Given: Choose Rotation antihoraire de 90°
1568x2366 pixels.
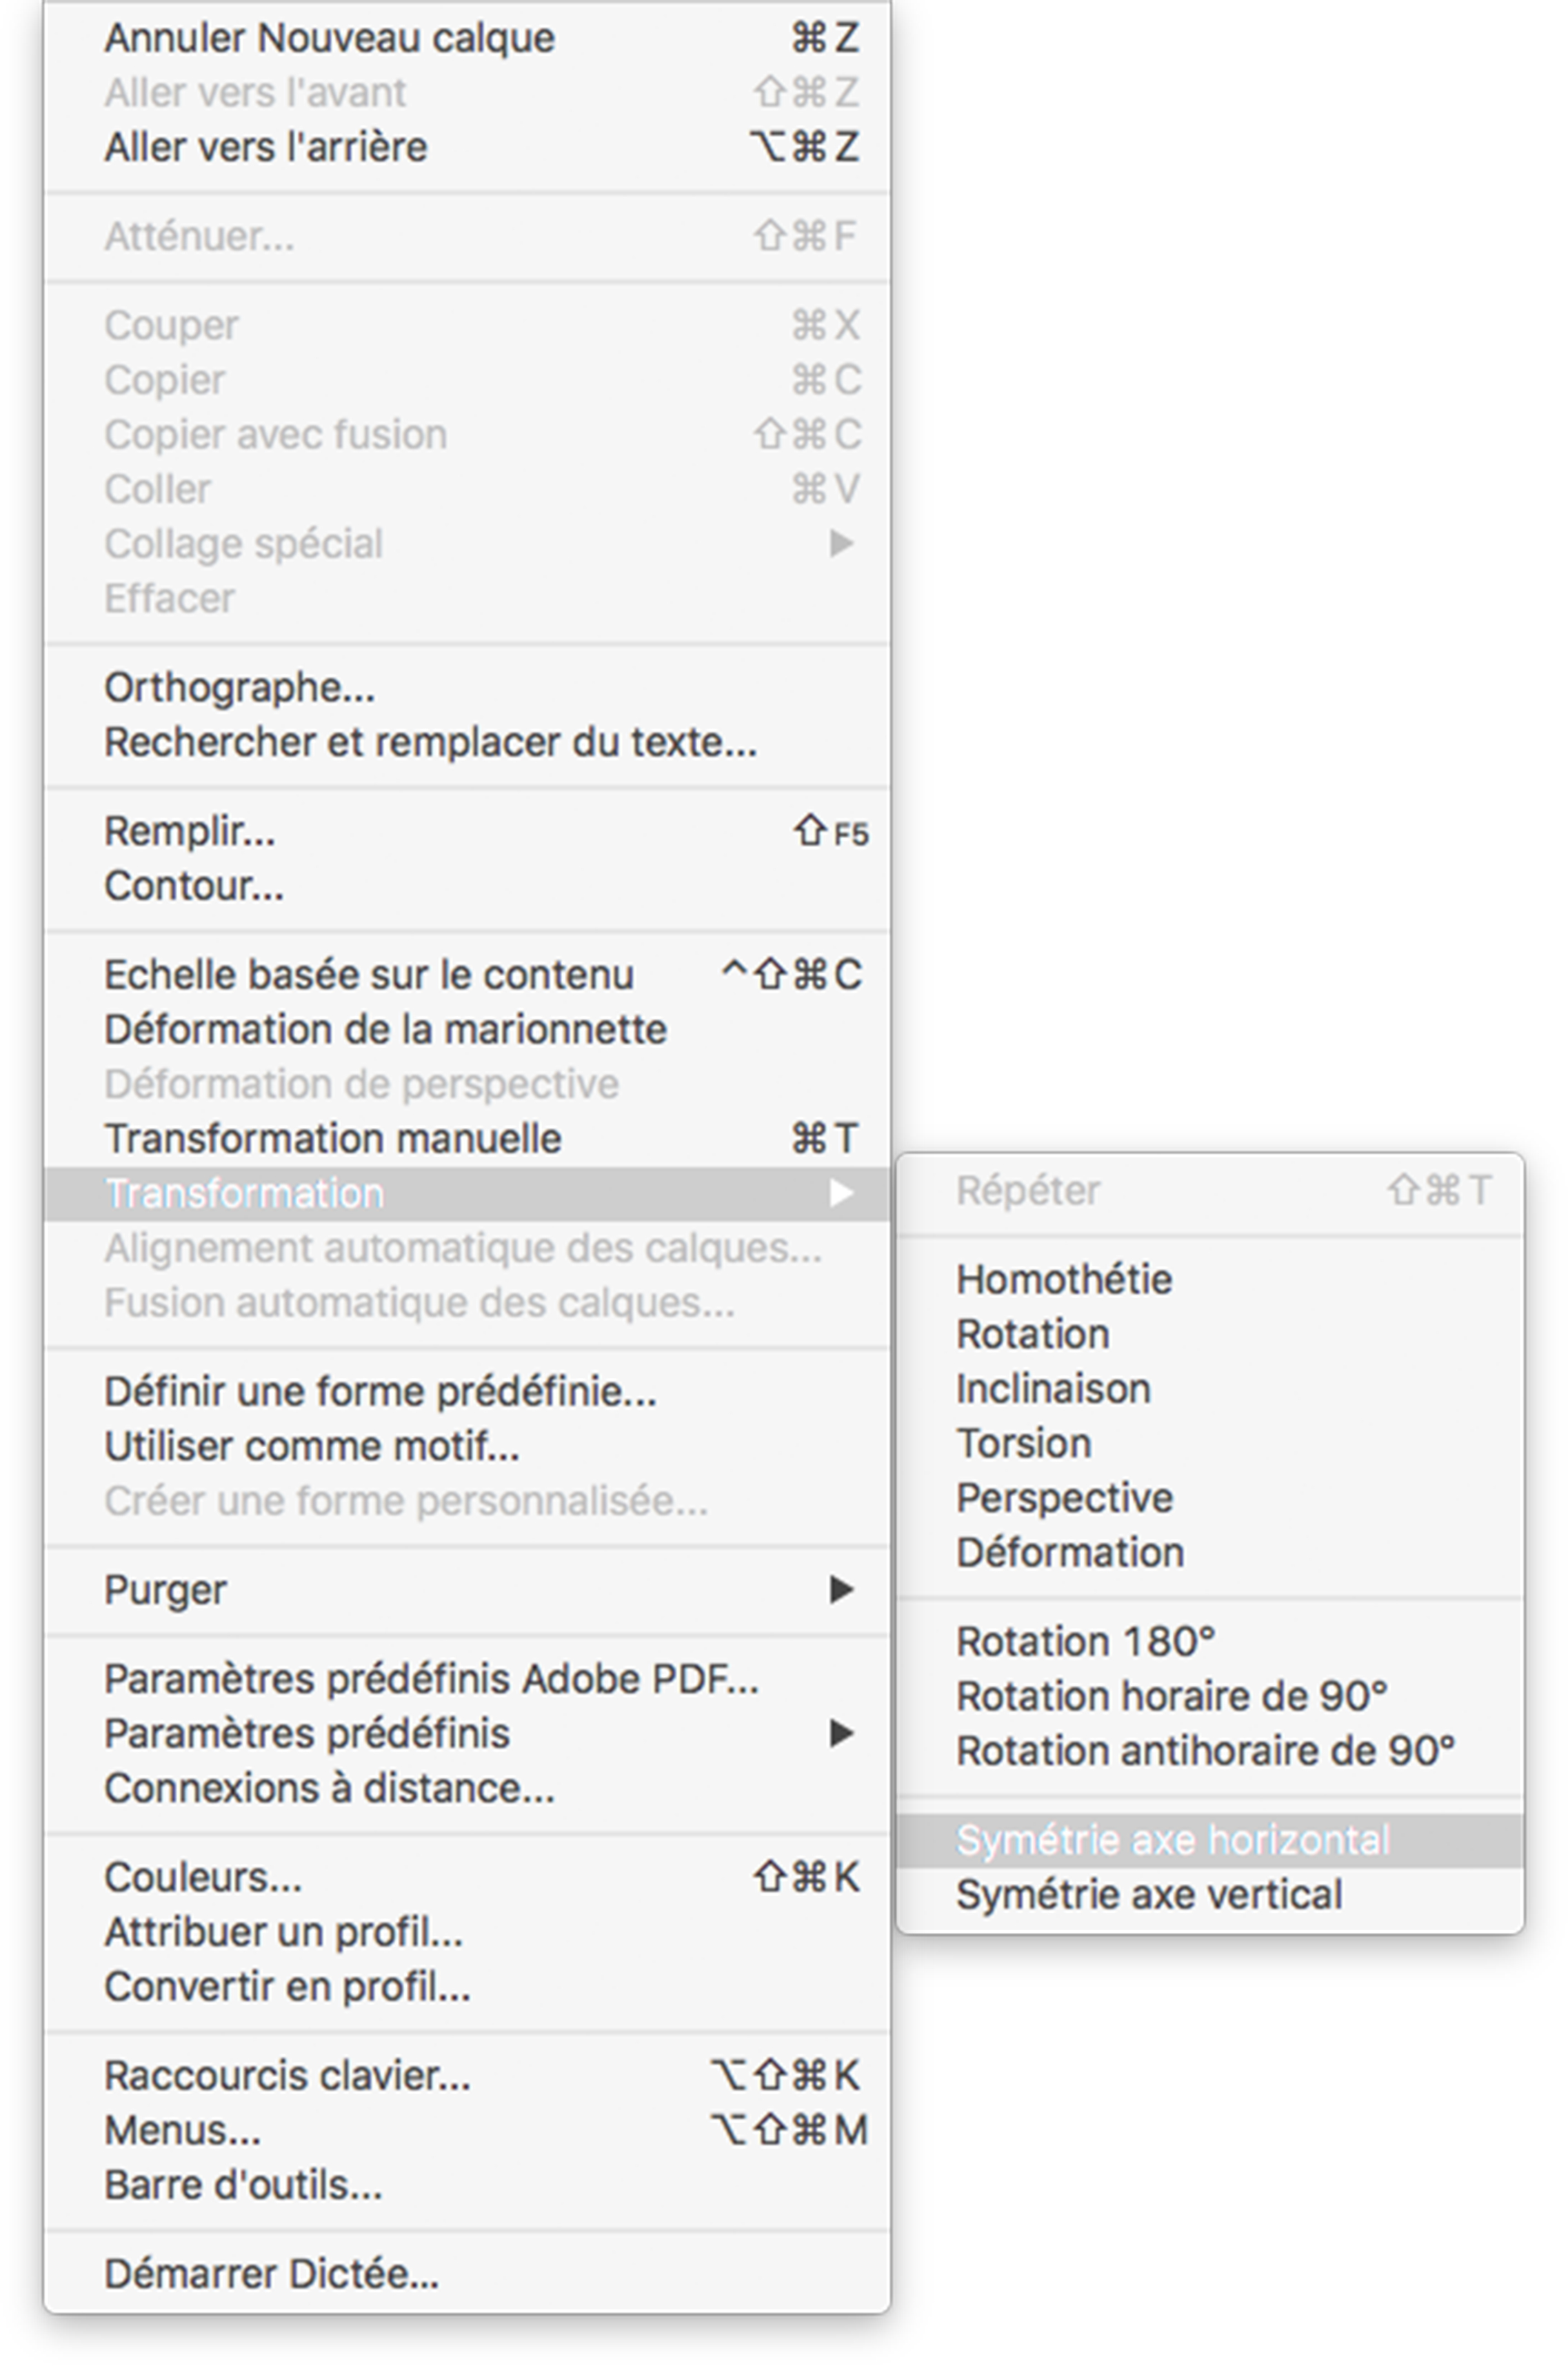Looking at the screenshot, I should [x=1205, y=1751].
